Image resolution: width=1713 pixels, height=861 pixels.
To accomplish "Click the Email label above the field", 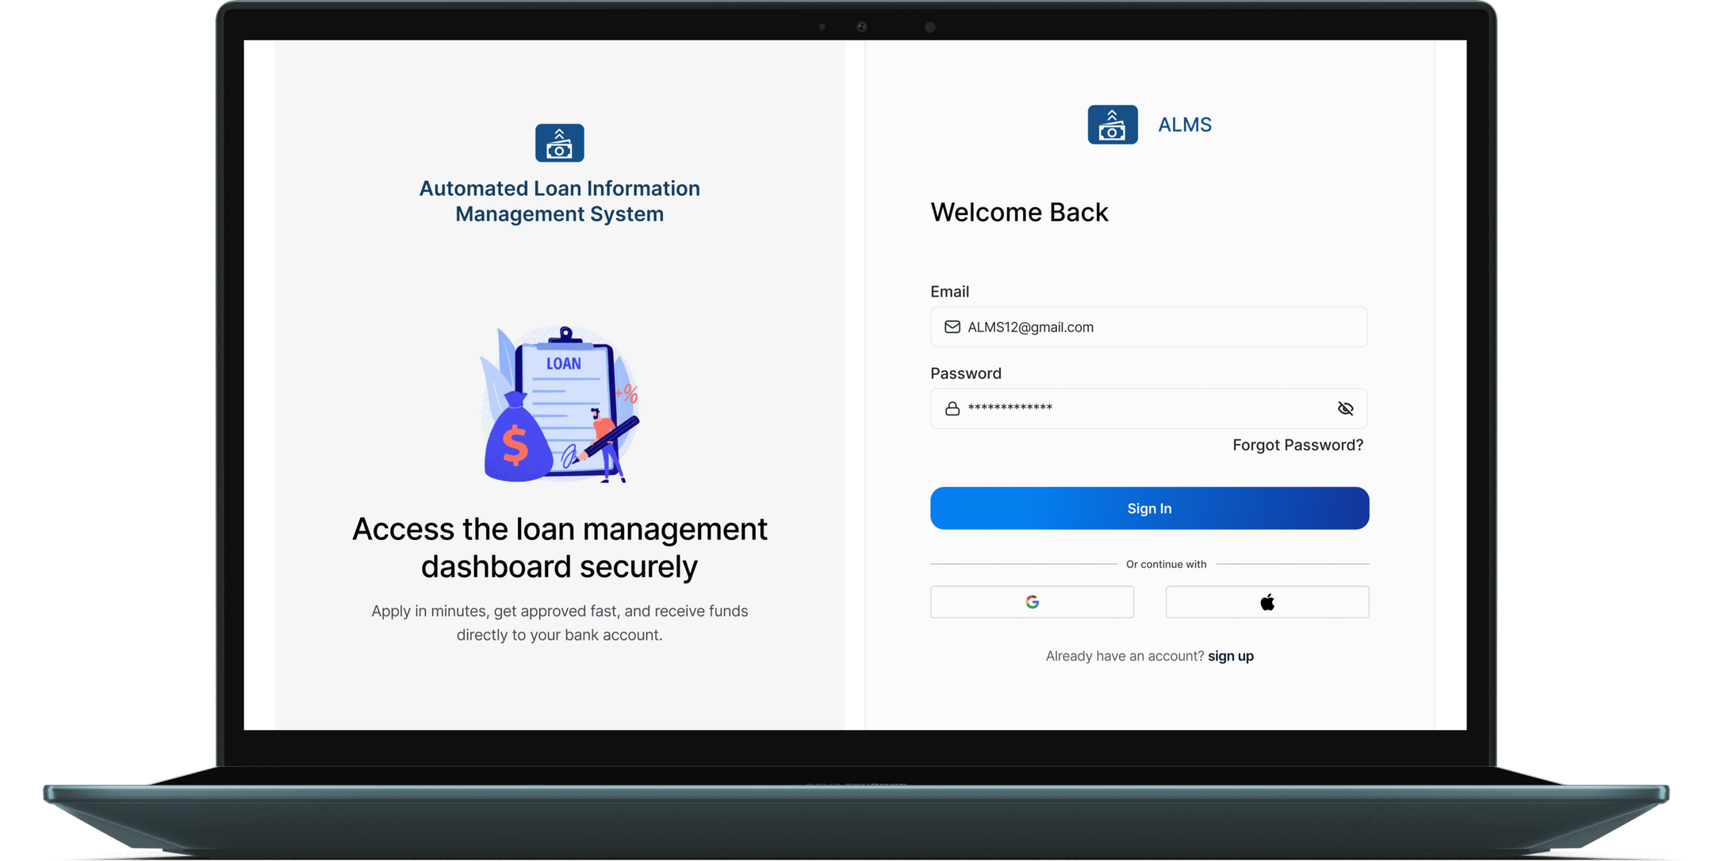I will pos(949,291).
